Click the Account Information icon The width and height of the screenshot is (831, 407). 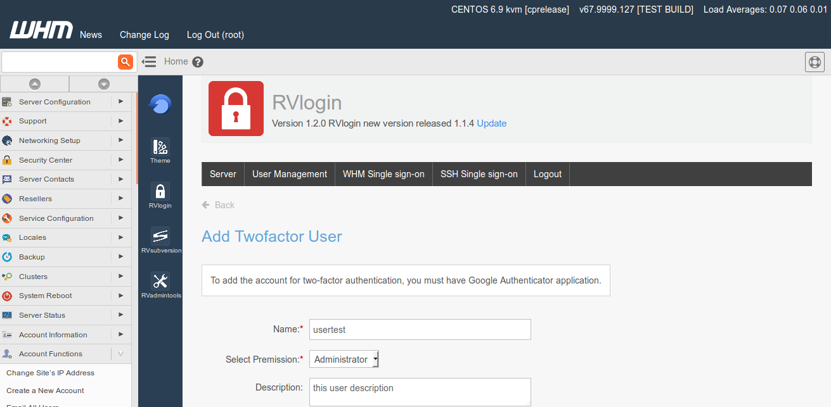(7, 334)
